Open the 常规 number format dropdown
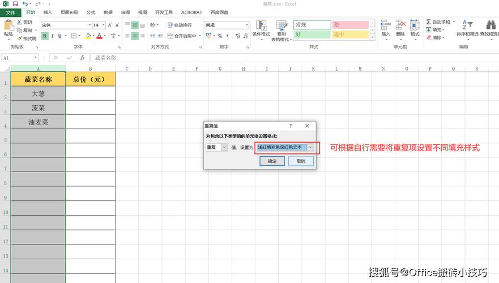The image size is (499, 283). coord(246,25)
